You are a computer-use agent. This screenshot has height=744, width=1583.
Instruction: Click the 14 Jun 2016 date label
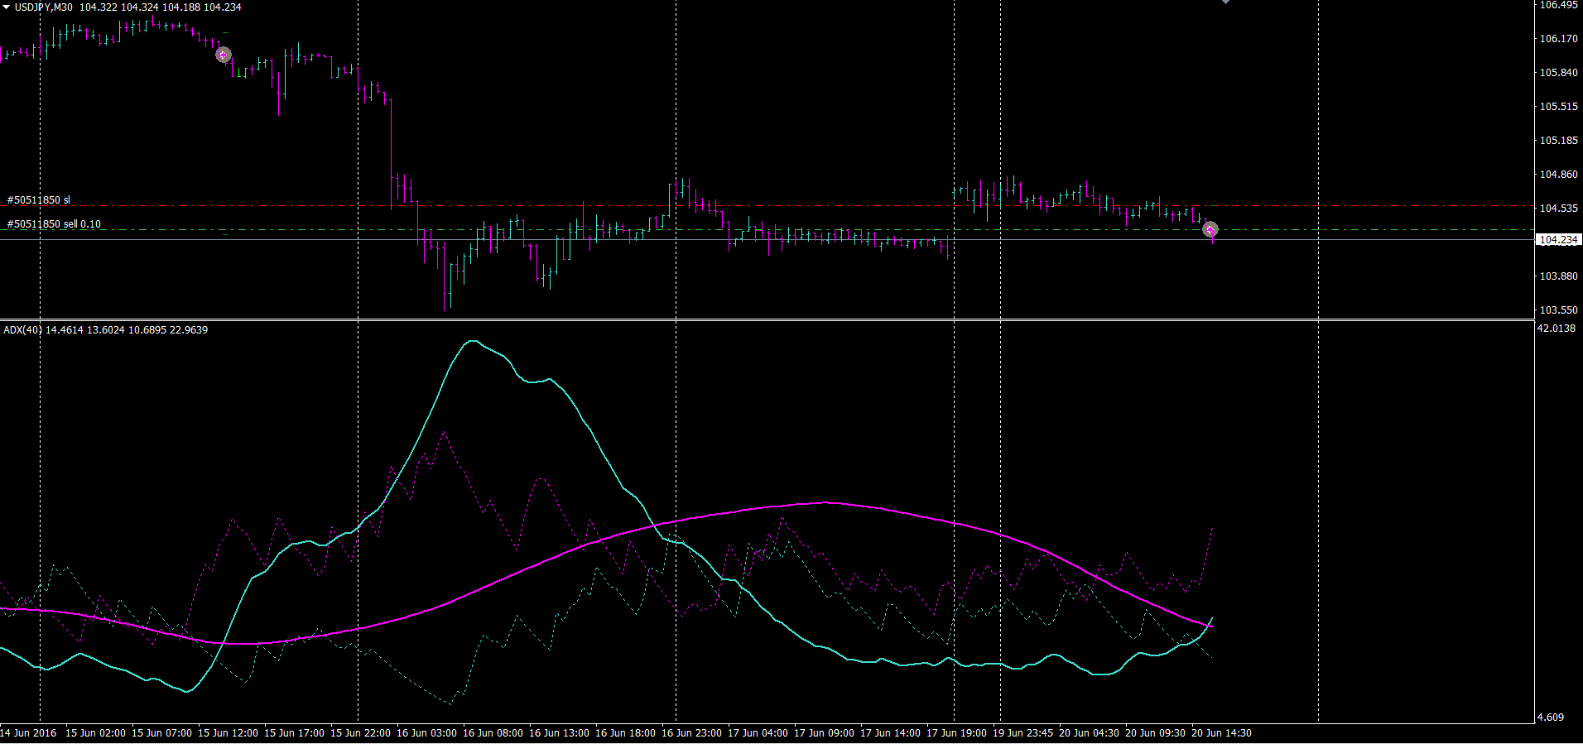[x=28, y=733]
